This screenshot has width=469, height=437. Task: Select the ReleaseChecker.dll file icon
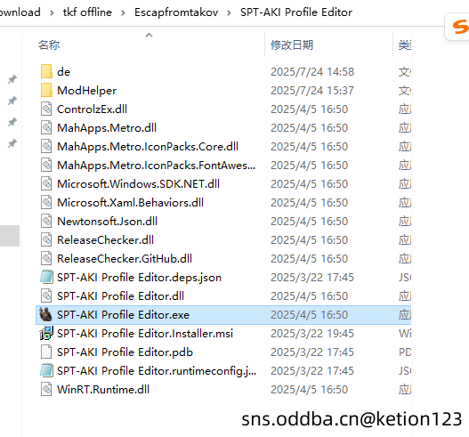pos(46,240)
